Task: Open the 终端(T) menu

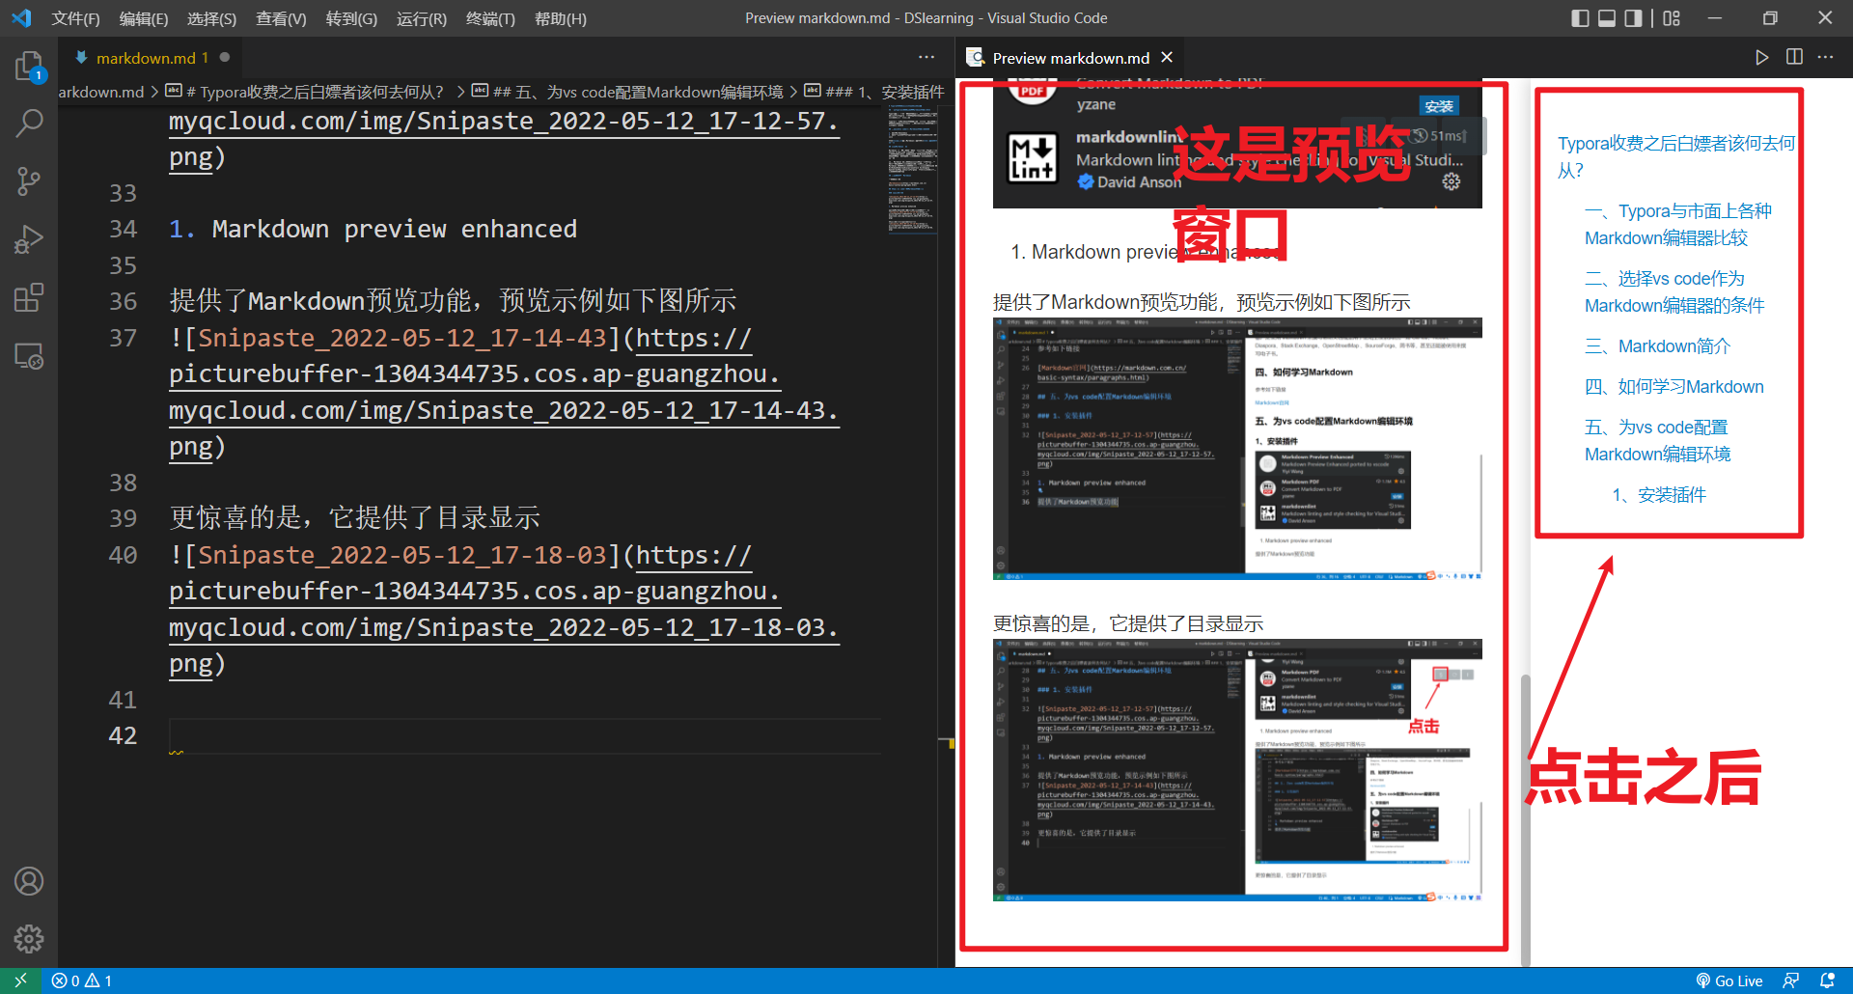Action: [490, 18]
